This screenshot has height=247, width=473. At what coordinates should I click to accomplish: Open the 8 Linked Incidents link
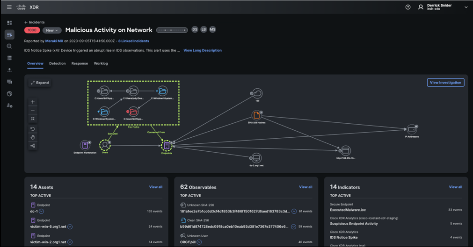(x=134, y=41)
